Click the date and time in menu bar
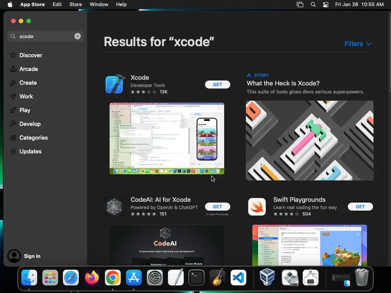 [x=359, y=5]
